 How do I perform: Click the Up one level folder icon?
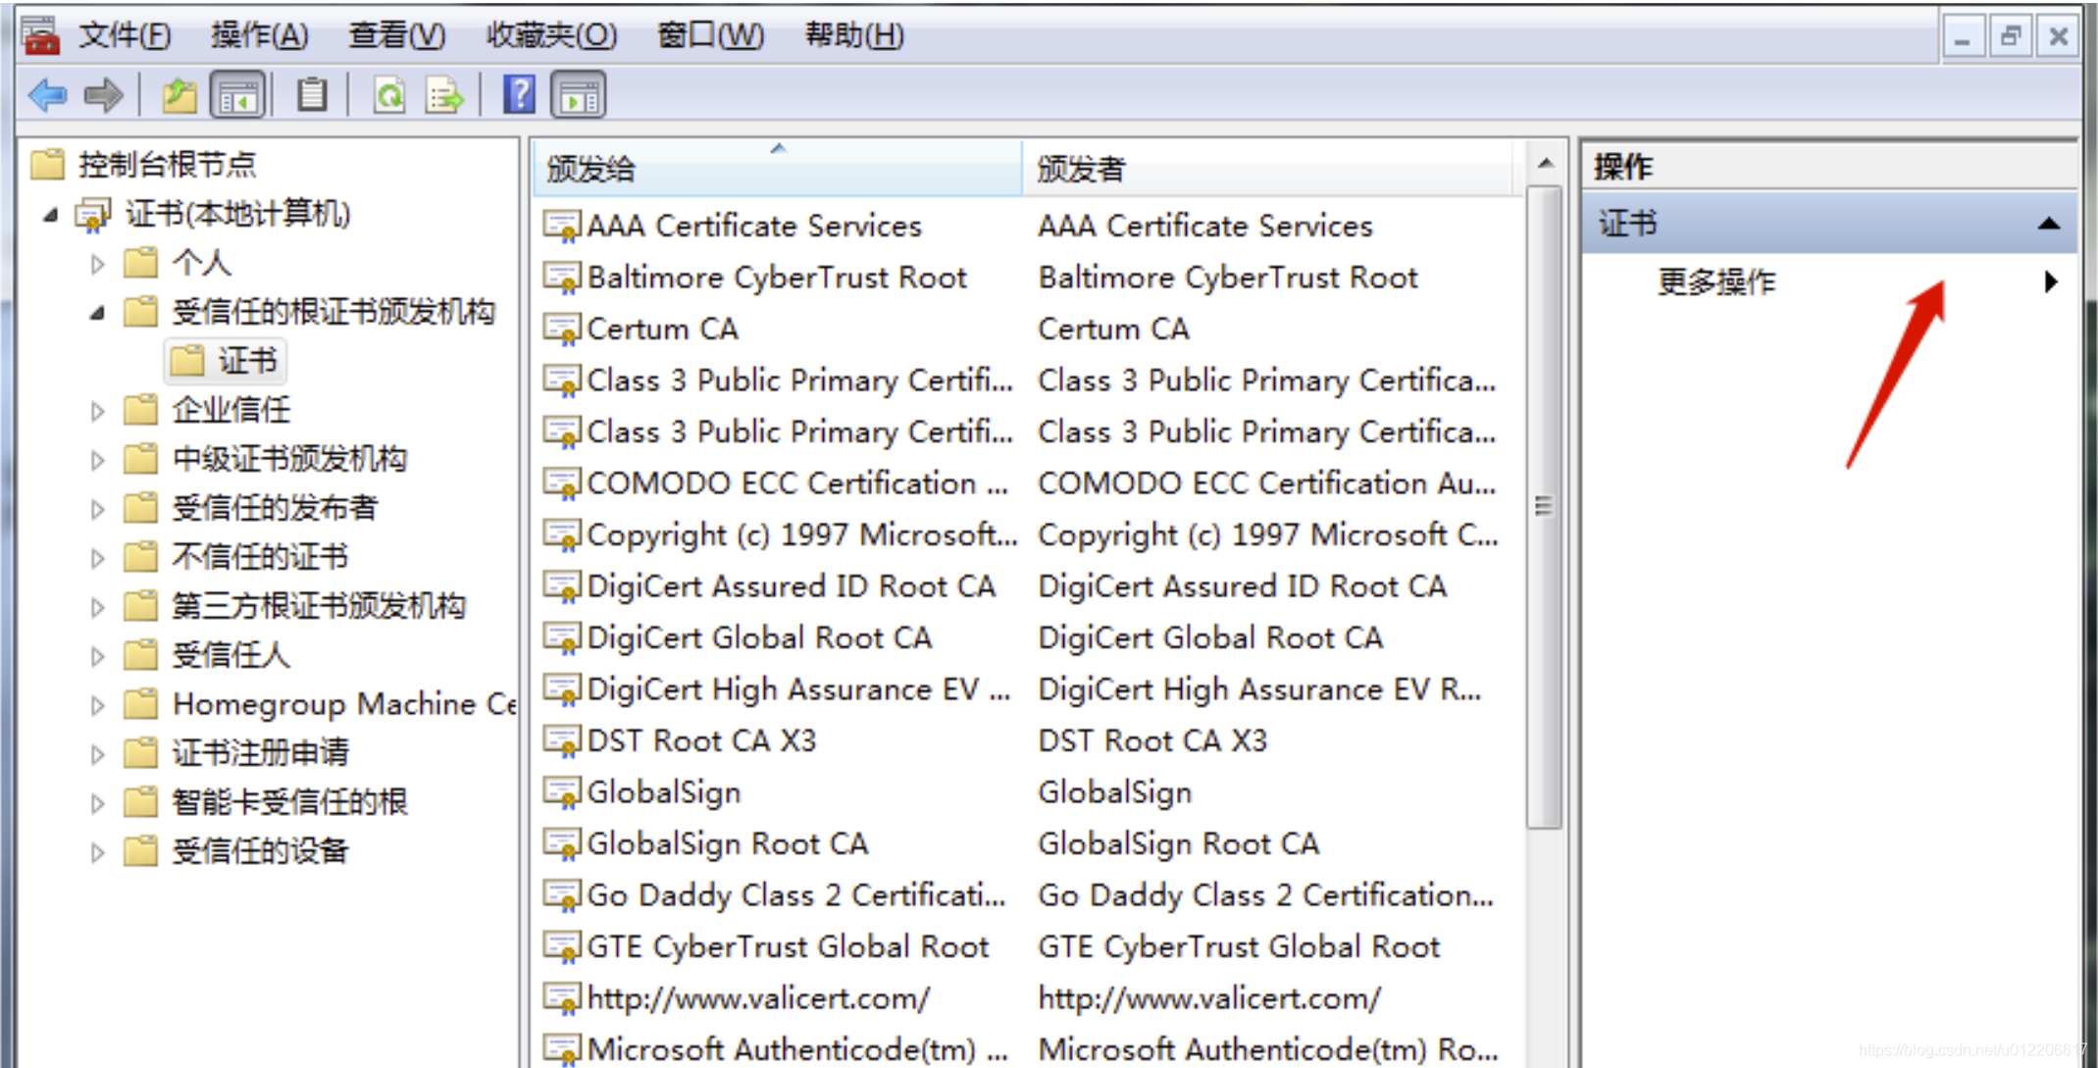(x=179, y=95)
